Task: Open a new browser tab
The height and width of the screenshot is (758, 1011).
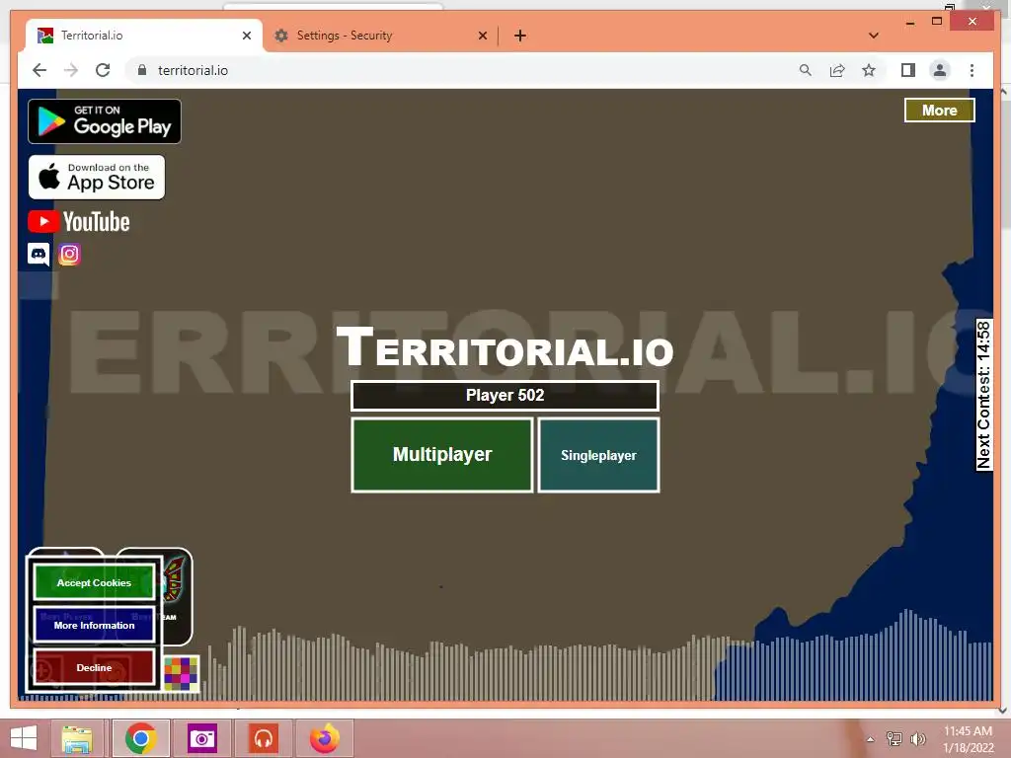Action: (519, 36)
